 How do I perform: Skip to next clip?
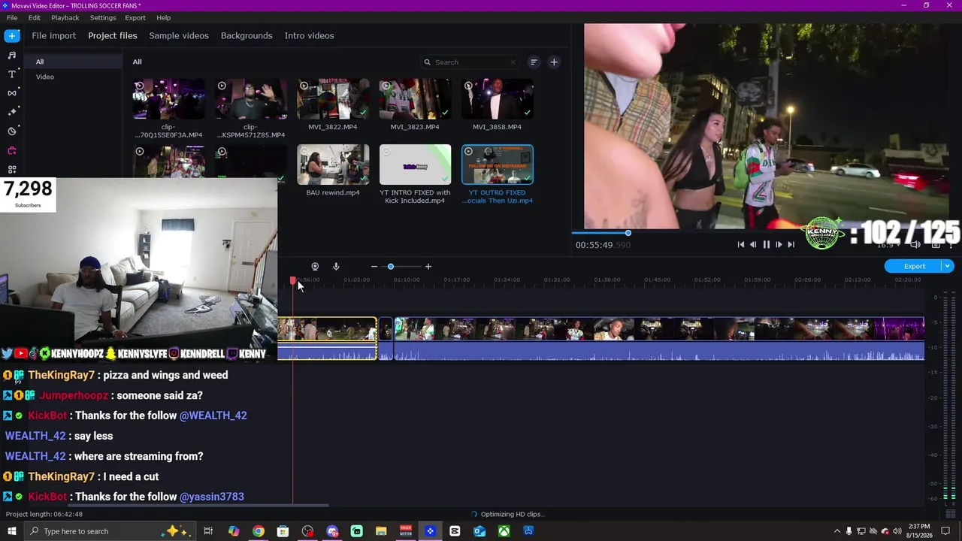pos(791,244)
